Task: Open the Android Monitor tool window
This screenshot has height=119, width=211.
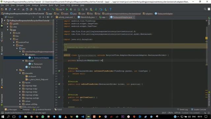Action: point(42,109)
